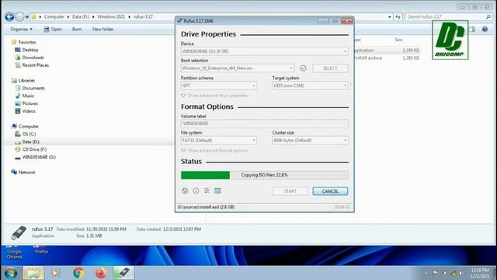Show hidden icons arrow in system tray
This screenshot has width=497, height=280.
point(426,273)
